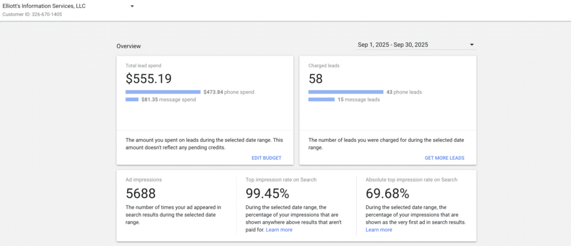The width and height of the screenshot is (571, 246).
Task: Click the $555.19 total lead spend value
Action: pos(148,79)
